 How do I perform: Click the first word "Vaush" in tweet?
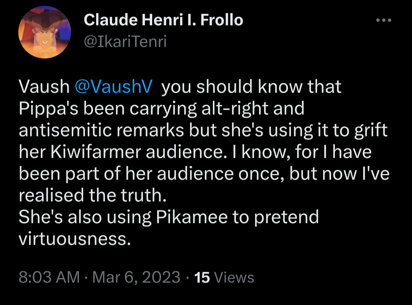tap(43, 87)
